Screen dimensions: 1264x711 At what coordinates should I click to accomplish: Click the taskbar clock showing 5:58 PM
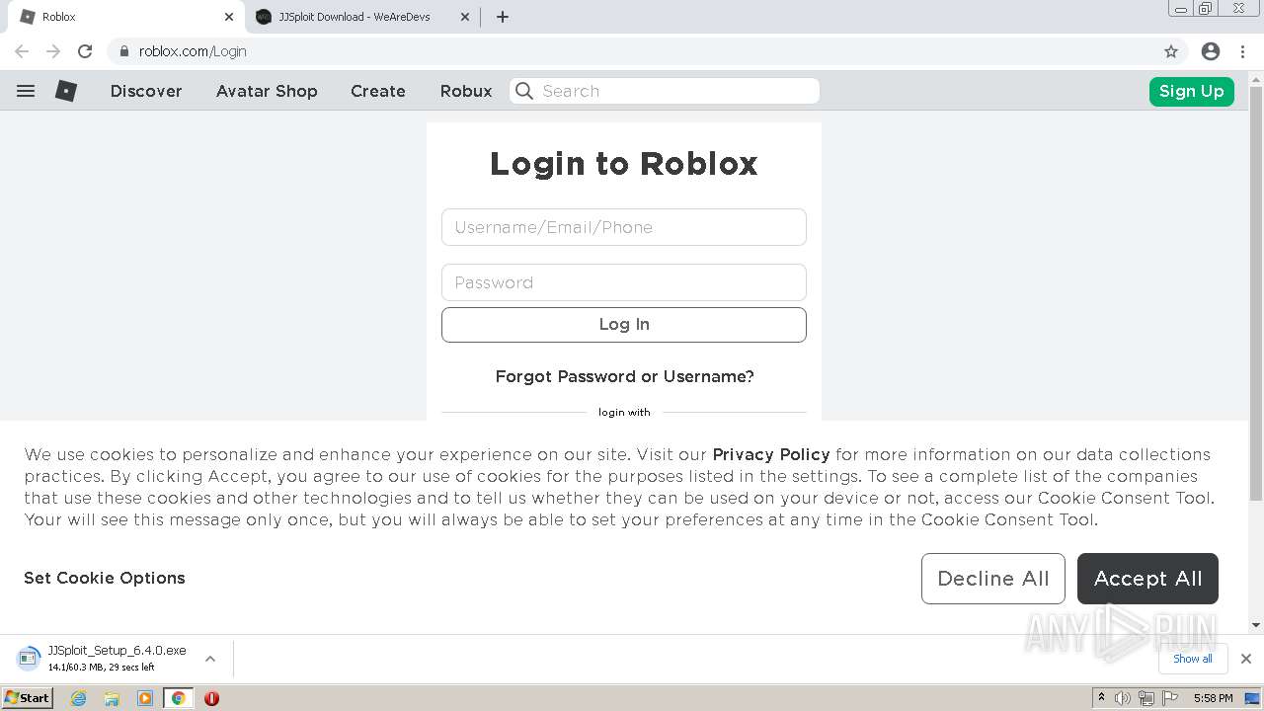(x=1213, y=698)
